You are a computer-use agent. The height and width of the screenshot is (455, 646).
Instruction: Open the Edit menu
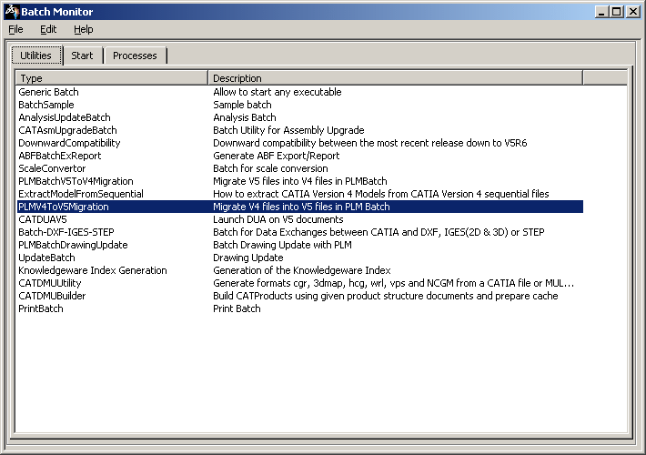48,29
